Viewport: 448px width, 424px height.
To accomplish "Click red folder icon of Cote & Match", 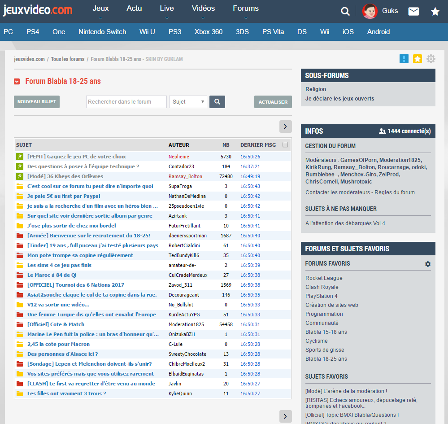I will pos(20,324).
